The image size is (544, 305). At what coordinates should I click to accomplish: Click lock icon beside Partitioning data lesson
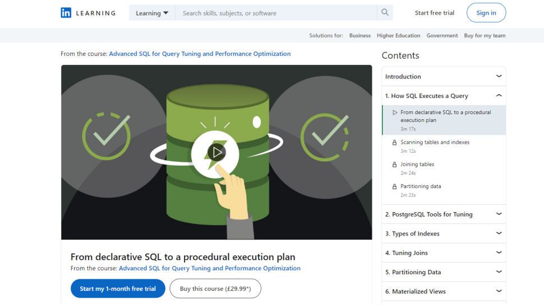point(395,186)
